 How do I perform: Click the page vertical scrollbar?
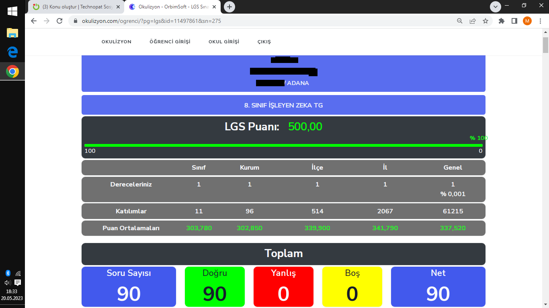pyautogui.click(x=545, y=45)
